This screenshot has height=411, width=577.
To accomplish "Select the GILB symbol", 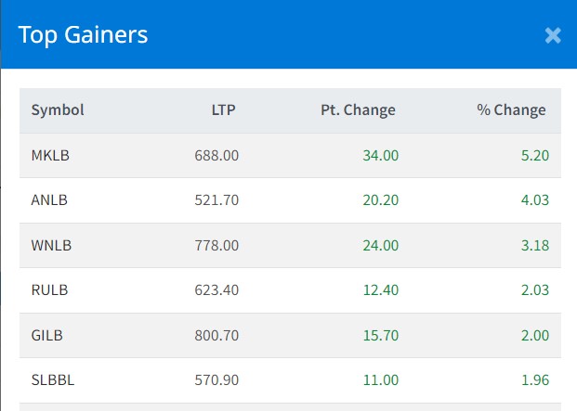I will pos(47,335).
